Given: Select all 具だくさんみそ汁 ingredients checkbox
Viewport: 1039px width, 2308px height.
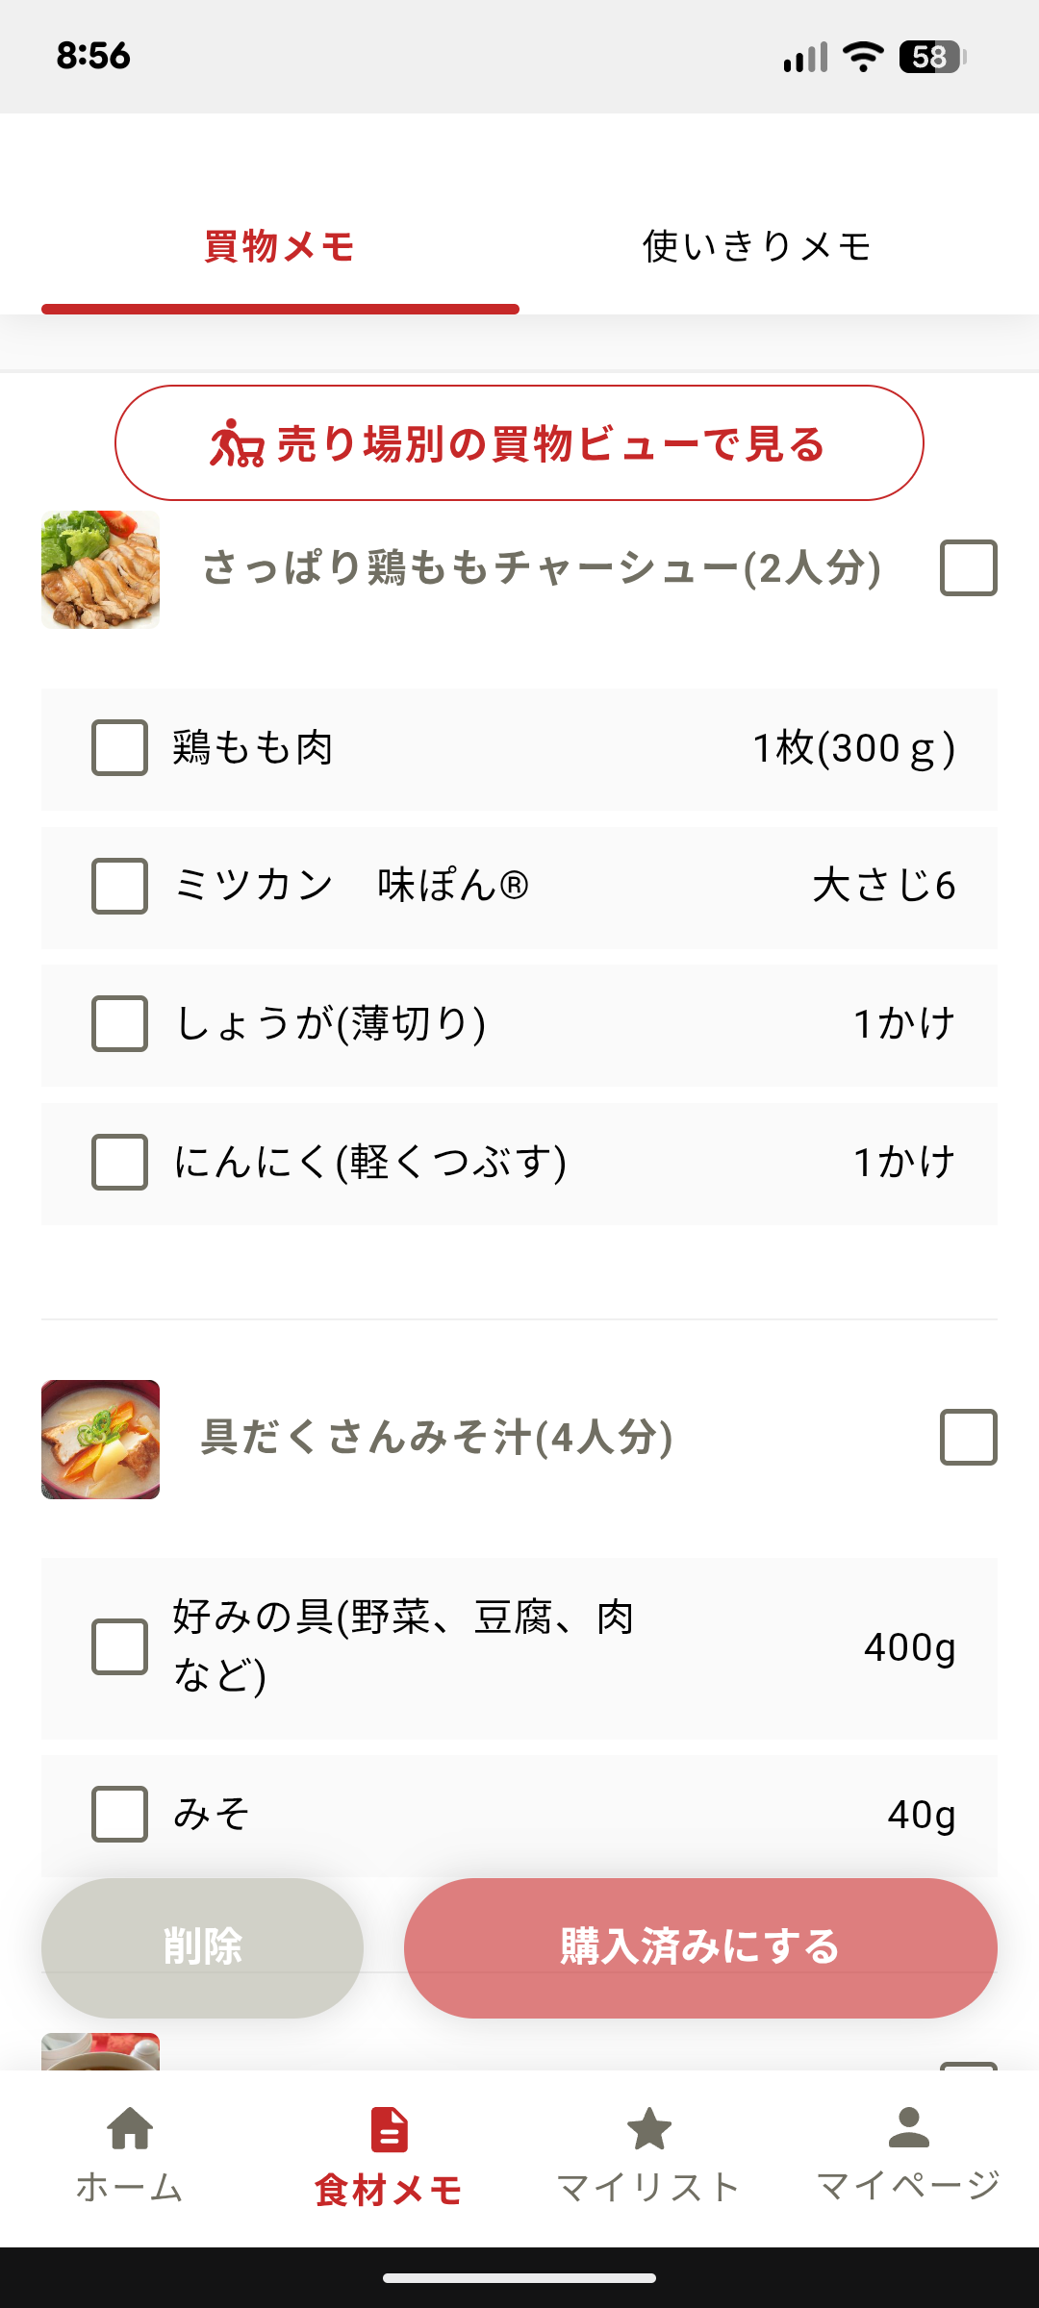Looking at the screenshot, I should point(968,1438).
